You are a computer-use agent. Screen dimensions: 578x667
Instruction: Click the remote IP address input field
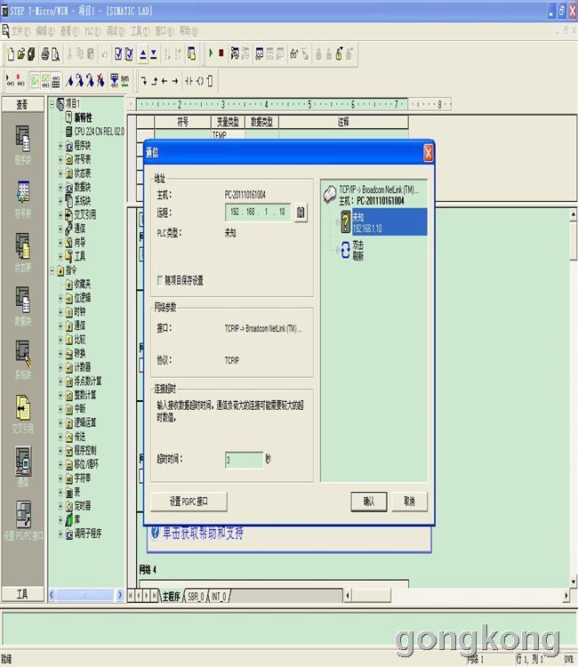pyautogui.click(x=258, y=212)
